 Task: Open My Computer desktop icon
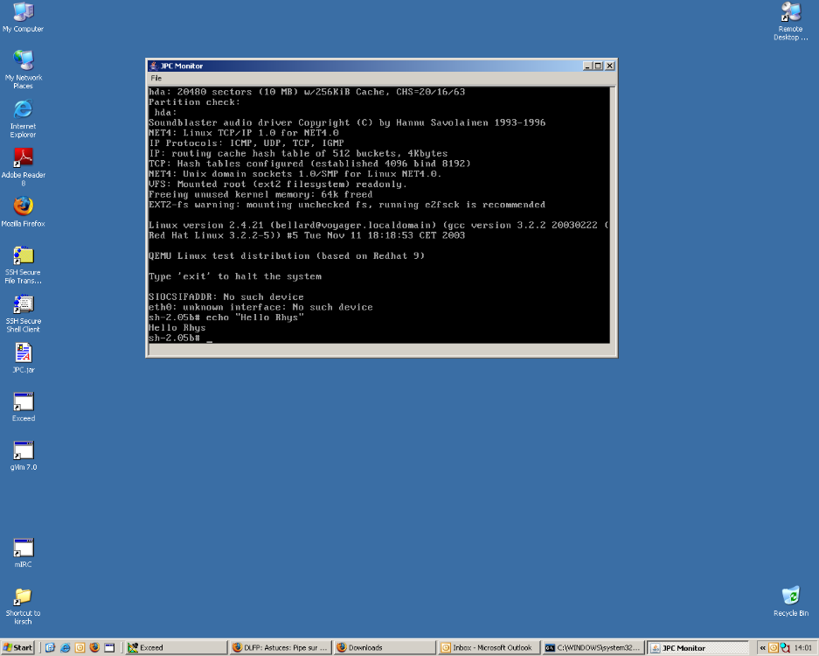point(23,13)
